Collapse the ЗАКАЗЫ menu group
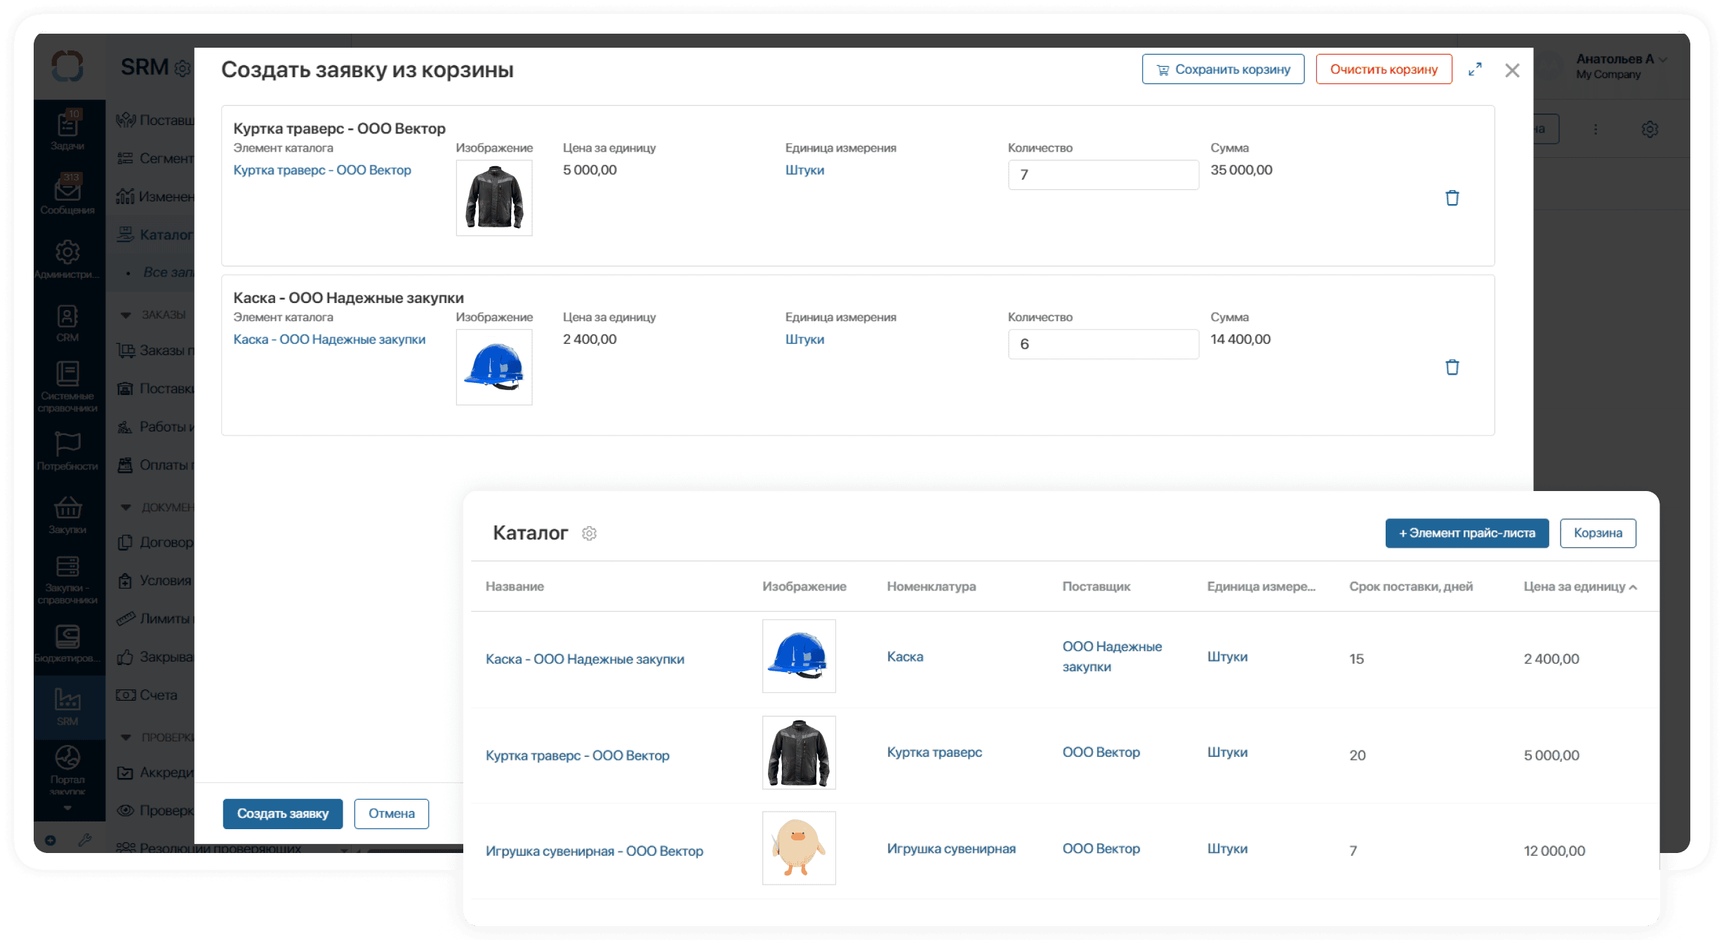 click(x=126, y=315)
